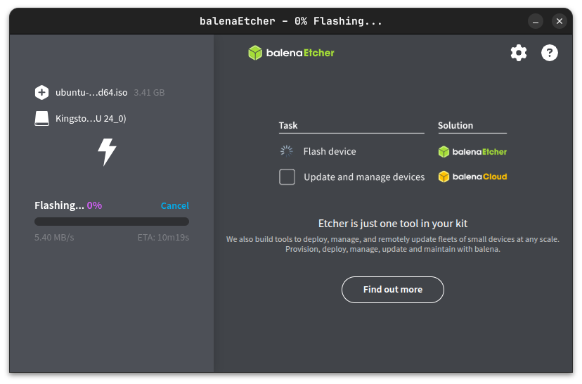Viewport: 582px width, 384px height.
Task: Click the flashing progress bar
Action: (x=112, y=222)
